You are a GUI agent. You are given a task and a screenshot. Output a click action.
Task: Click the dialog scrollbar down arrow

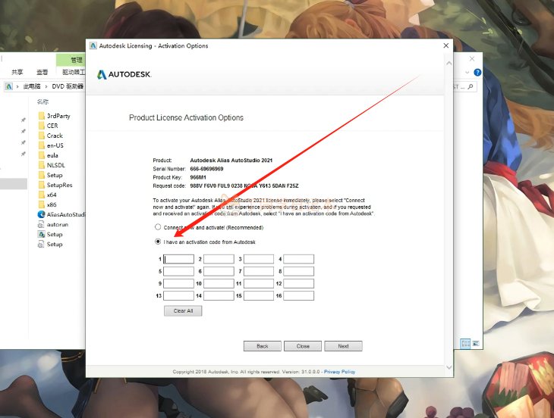point(449,367)
